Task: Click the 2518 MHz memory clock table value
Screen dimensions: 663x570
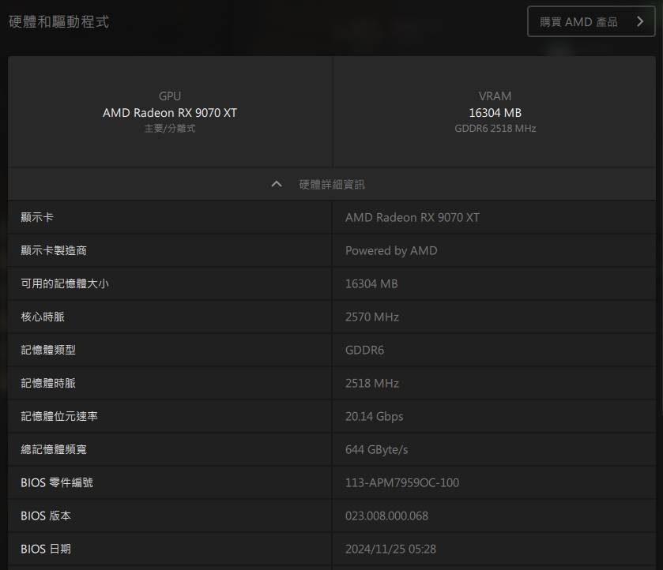Action: pyautogui.click(x=371, y=383)
